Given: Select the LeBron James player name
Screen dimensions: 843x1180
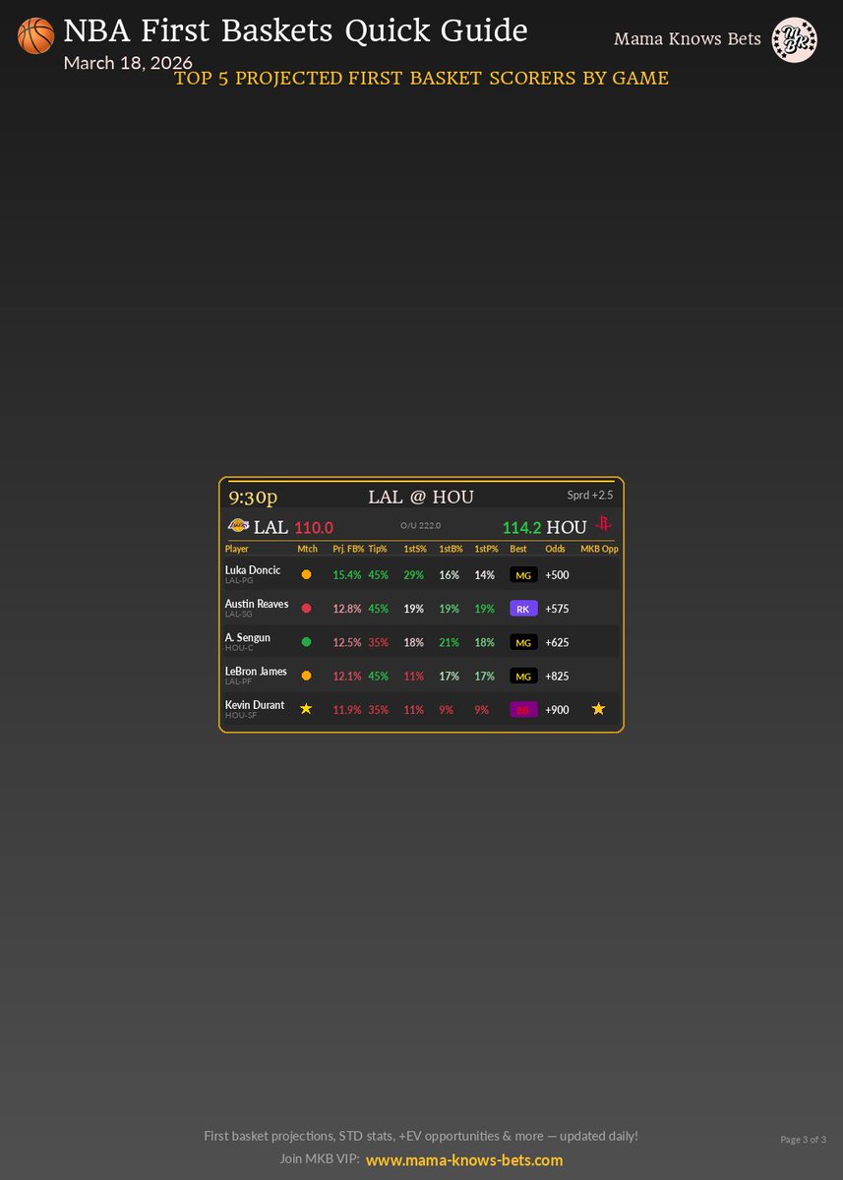Looking at the screenshot, I should [256, 672].
